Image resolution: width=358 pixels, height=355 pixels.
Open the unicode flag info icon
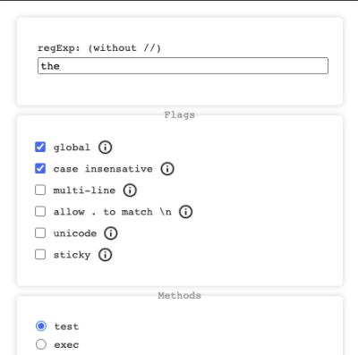[x=111, y=233]
